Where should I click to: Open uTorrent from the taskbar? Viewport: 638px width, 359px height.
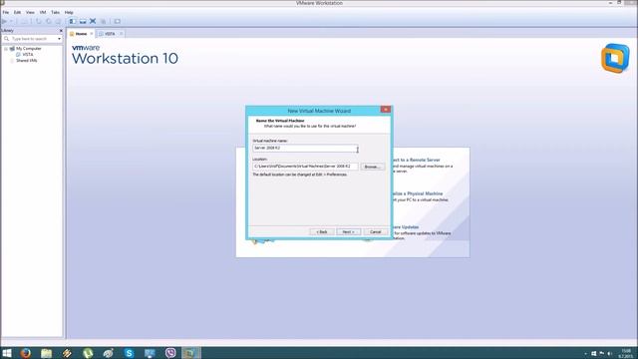[x=88, y=353]
